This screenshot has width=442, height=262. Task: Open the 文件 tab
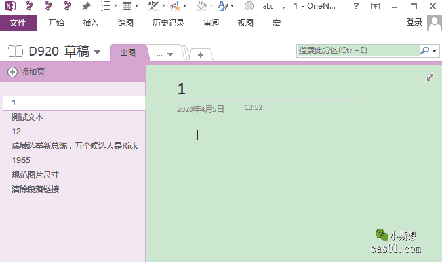pos(18,23)
